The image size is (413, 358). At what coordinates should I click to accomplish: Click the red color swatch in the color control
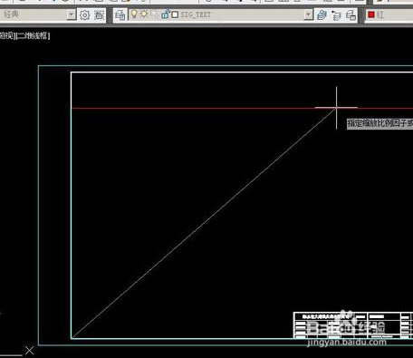pyautogui.click(x=371, y=15)
